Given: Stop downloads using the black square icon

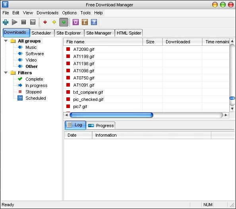Looking at the screenshot, I should (x=23, y=22).
